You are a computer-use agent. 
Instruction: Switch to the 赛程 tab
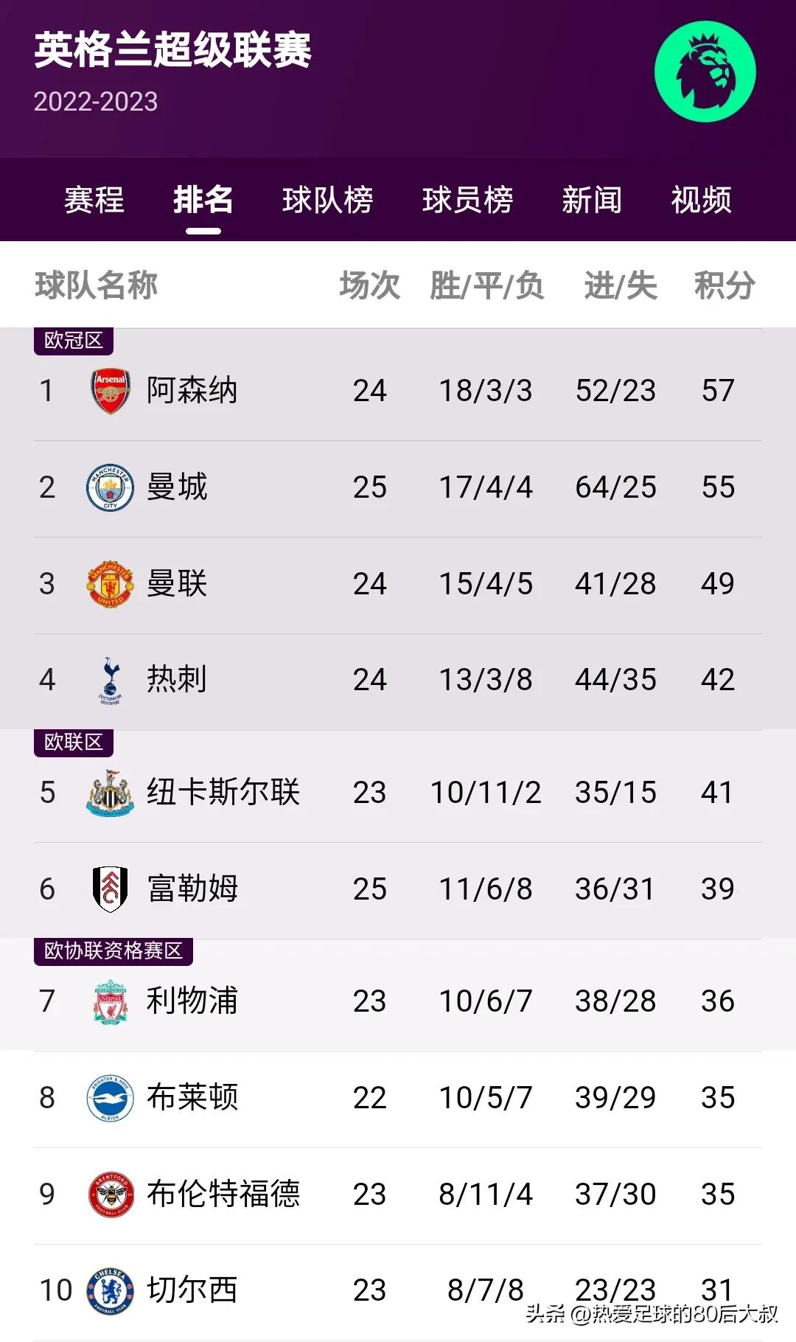pos(94,200)
